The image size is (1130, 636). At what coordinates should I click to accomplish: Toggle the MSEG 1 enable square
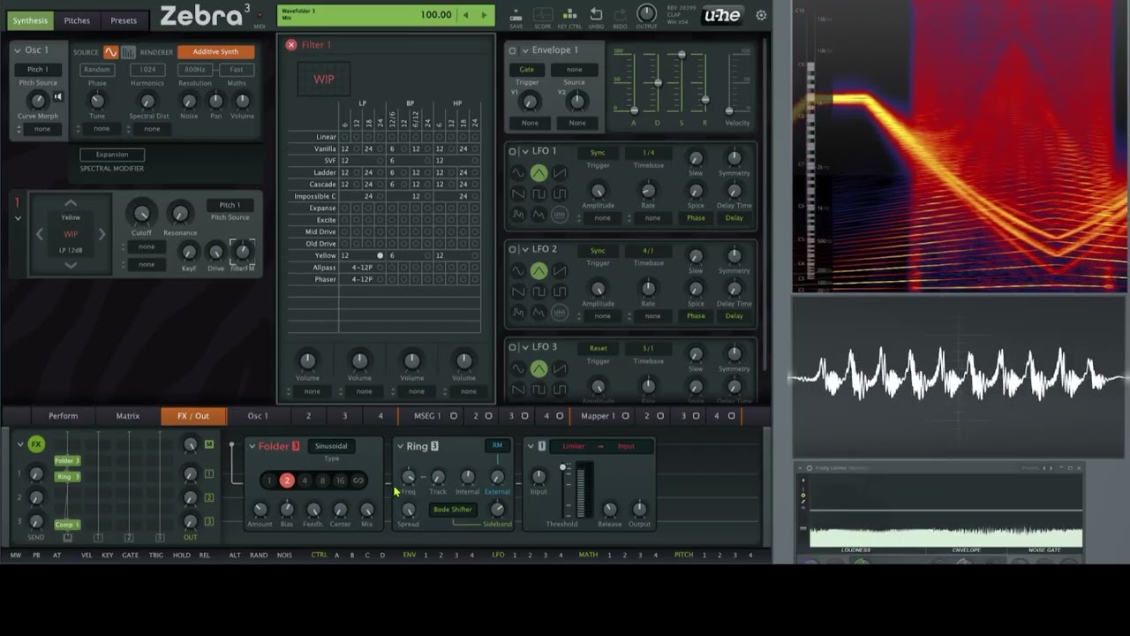454,416
